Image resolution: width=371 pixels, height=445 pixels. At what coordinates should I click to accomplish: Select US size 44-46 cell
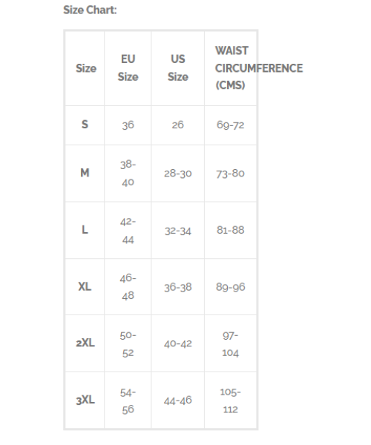(178, 400)
